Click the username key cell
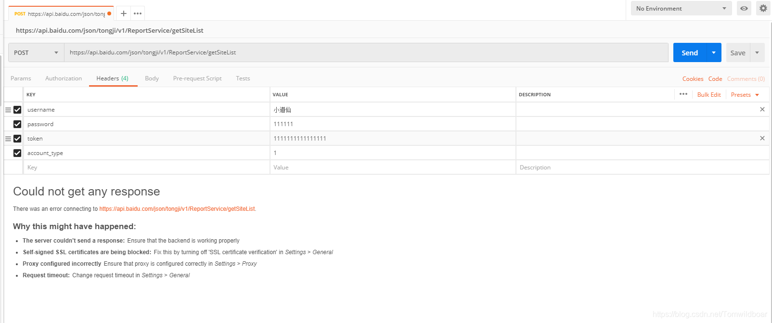The height and width of the screenshot is (323, 772). 146,110
